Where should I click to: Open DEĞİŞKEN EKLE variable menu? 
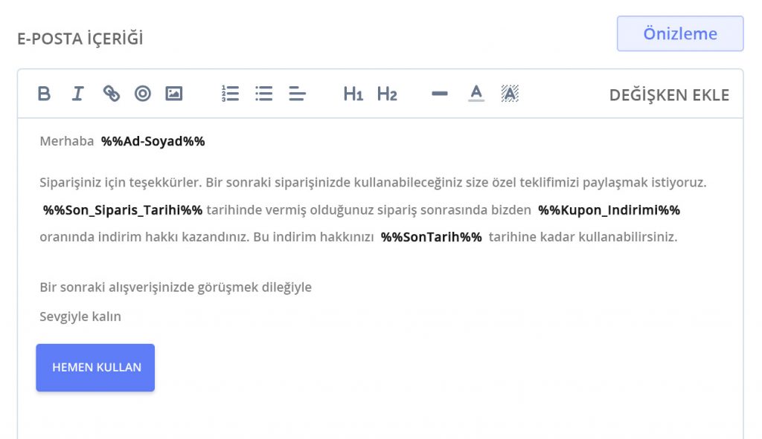(669, 95)
